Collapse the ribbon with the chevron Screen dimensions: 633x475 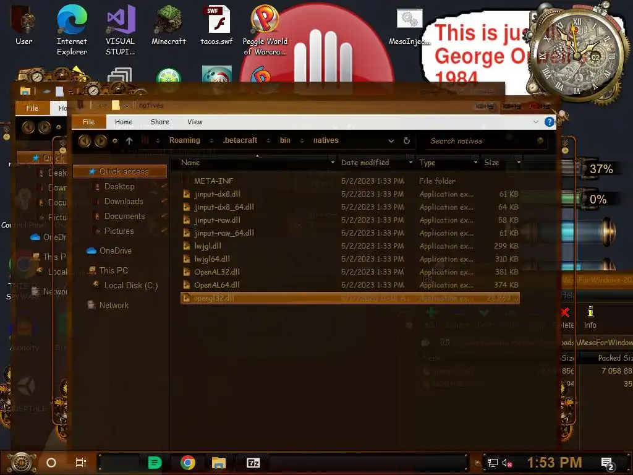tap(536, 122)
